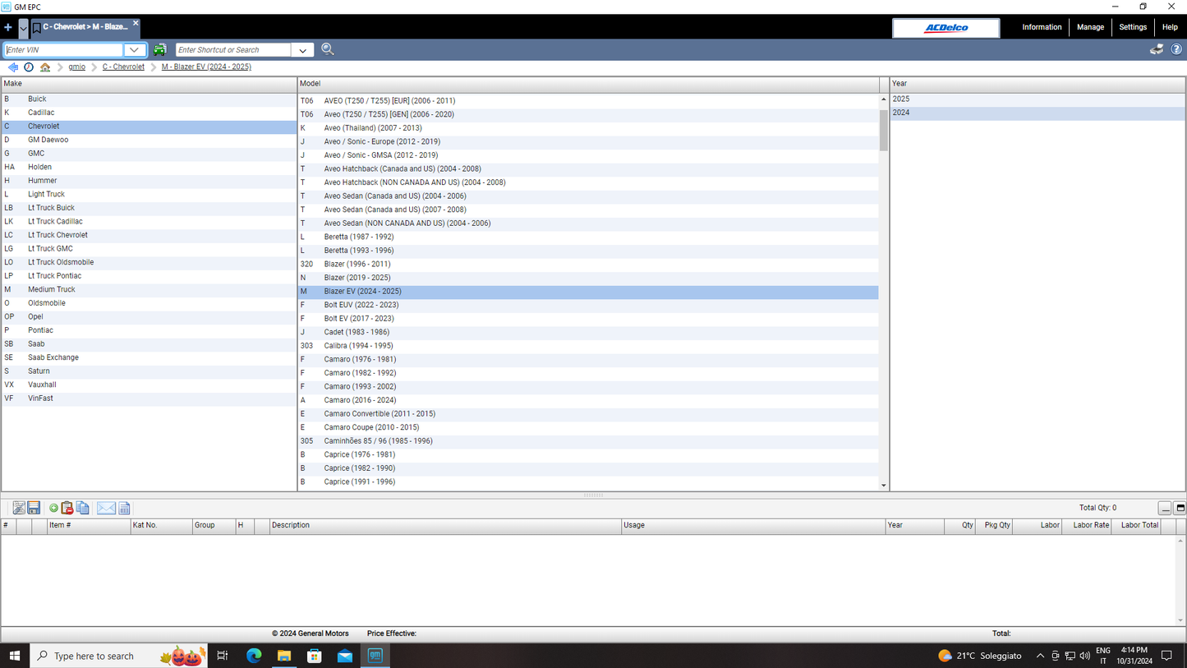This screenshot has height=668, width=1187.
Task: Select Camaro (2016 - 2024) model
Action: [588, 400]
